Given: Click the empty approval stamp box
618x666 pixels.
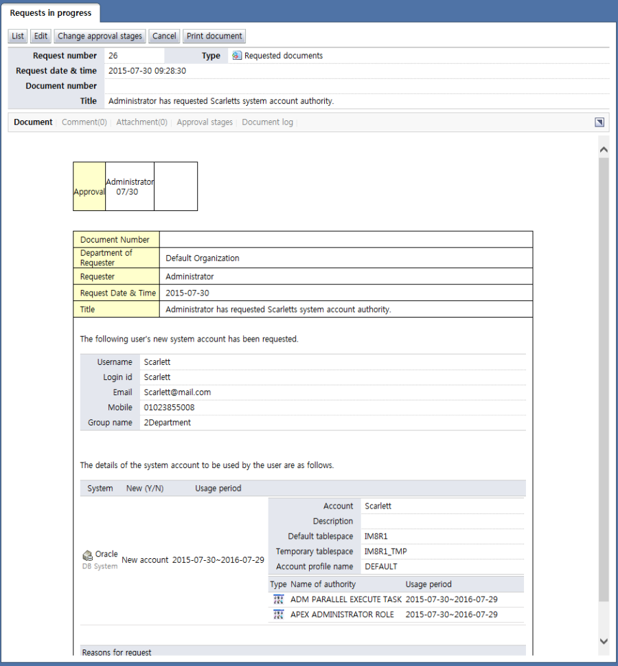Looking at the screenshot, I should click(176, 186).
